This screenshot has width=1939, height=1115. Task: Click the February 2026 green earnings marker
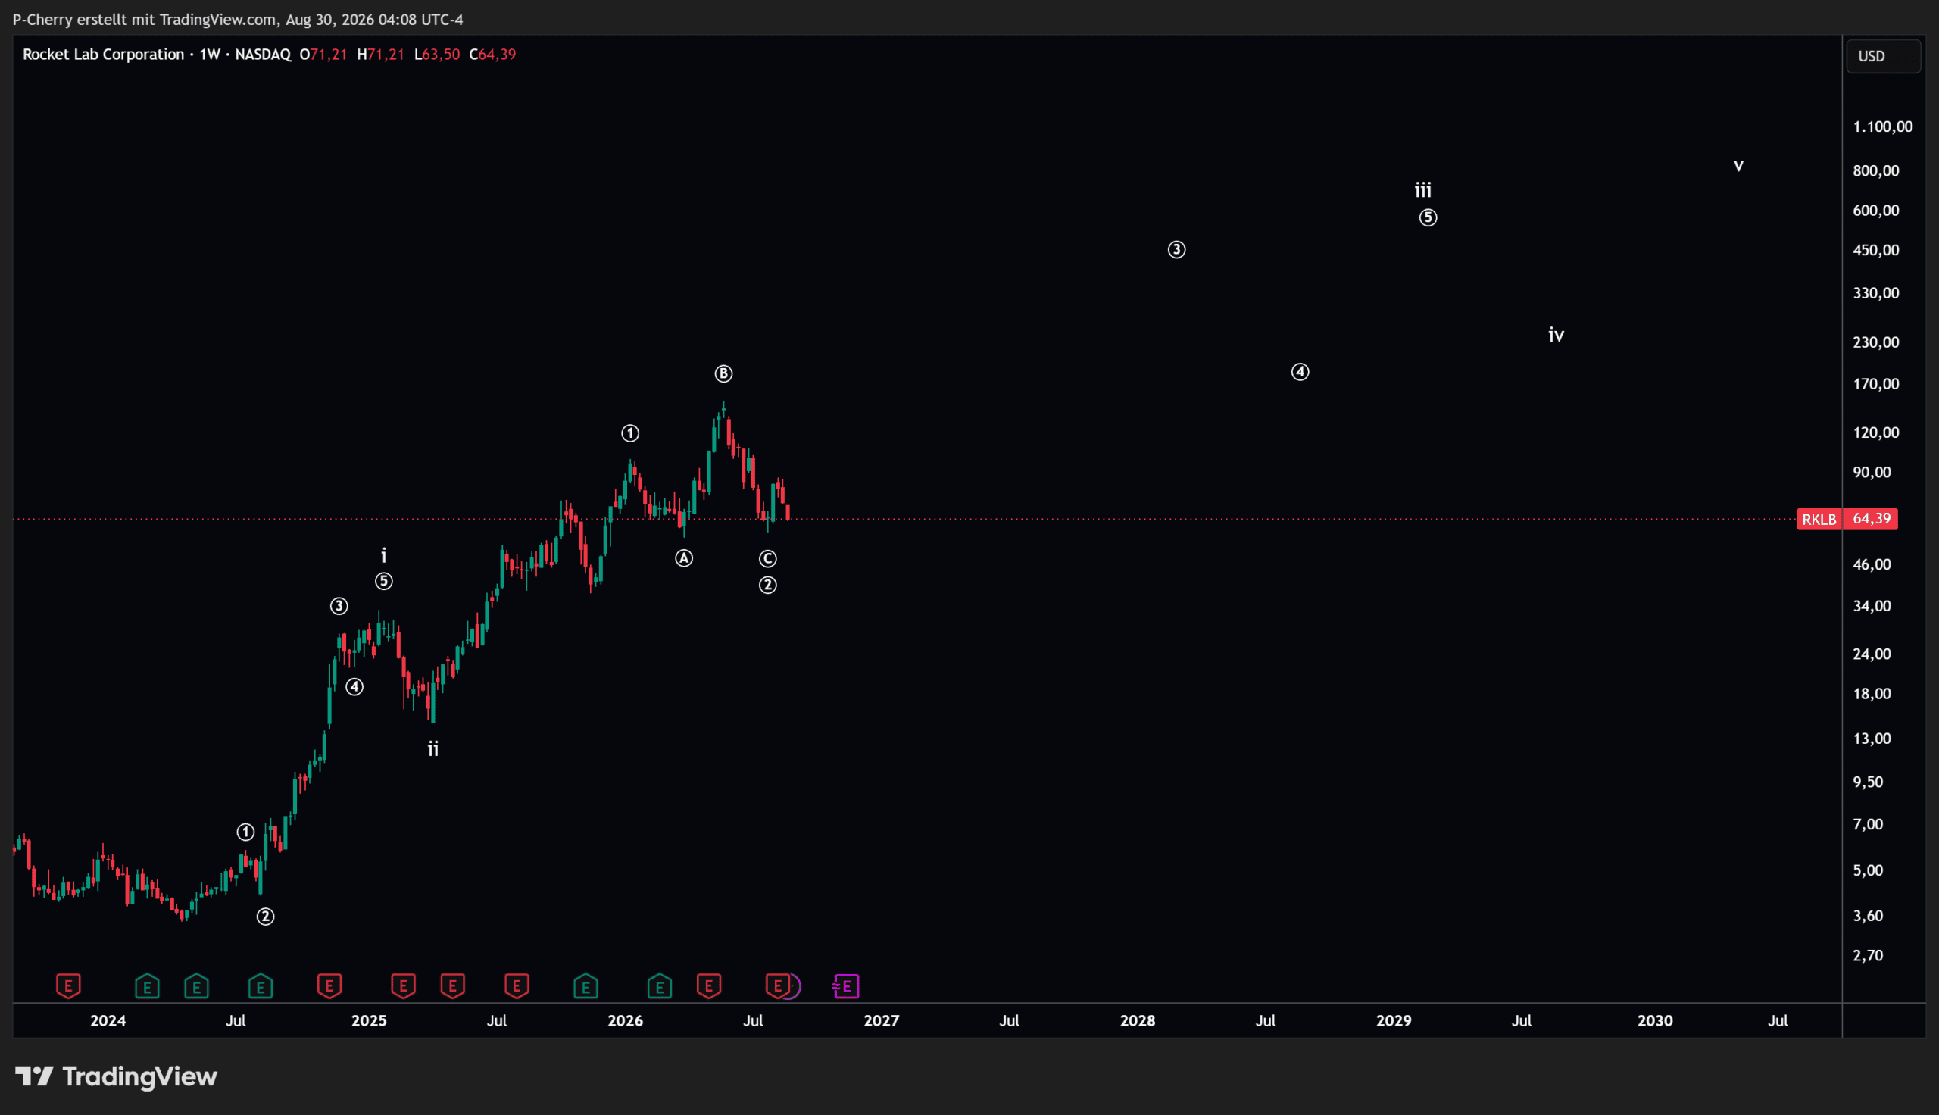pyautogui.click(x=659, y=985)
